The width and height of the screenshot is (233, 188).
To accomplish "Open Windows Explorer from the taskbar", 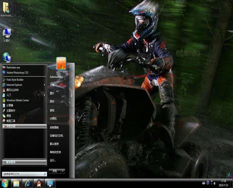I will (x=16, y=183).
